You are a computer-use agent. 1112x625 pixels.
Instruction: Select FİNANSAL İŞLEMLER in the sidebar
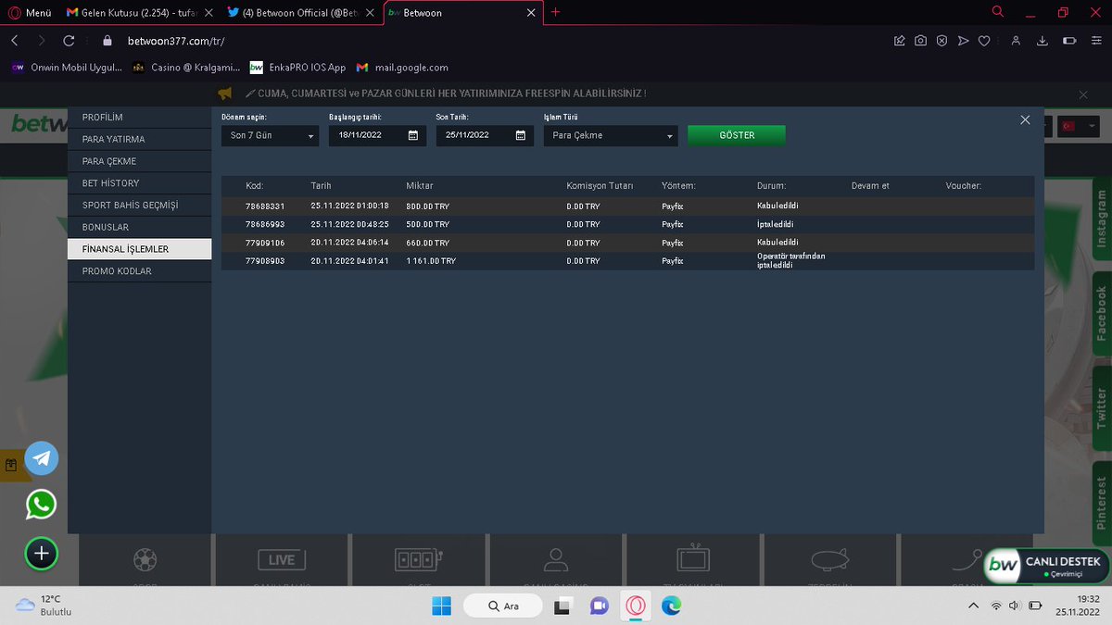139,249
